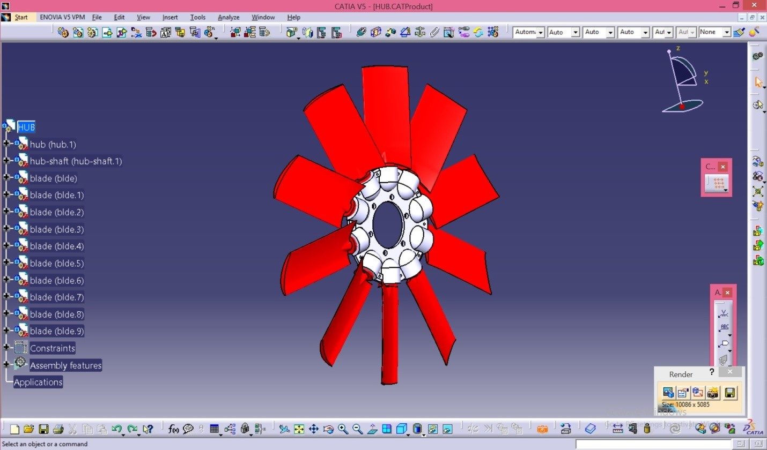Expand the hub-shaft (hub-shaft.1) node
The height and width of the screenshot is (450, 767).
point(6,161)
